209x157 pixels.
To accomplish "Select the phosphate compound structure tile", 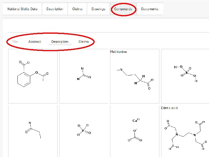I will point(84,131).
